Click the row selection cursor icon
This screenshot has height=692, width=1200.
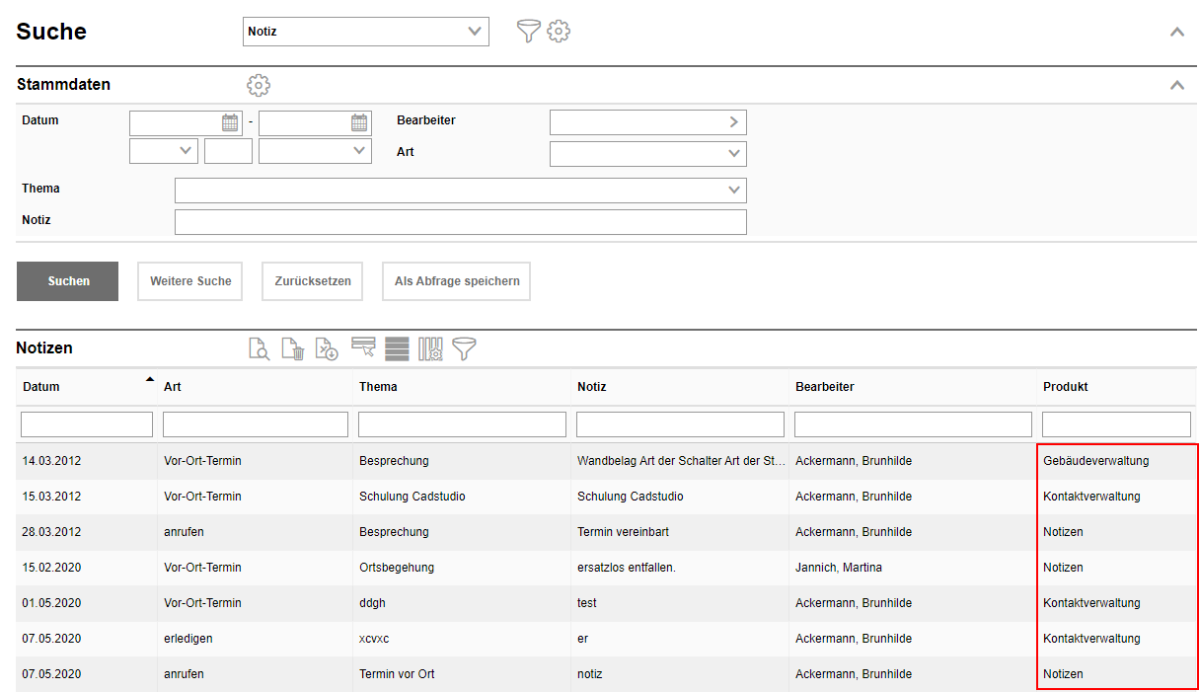(363, 348)
